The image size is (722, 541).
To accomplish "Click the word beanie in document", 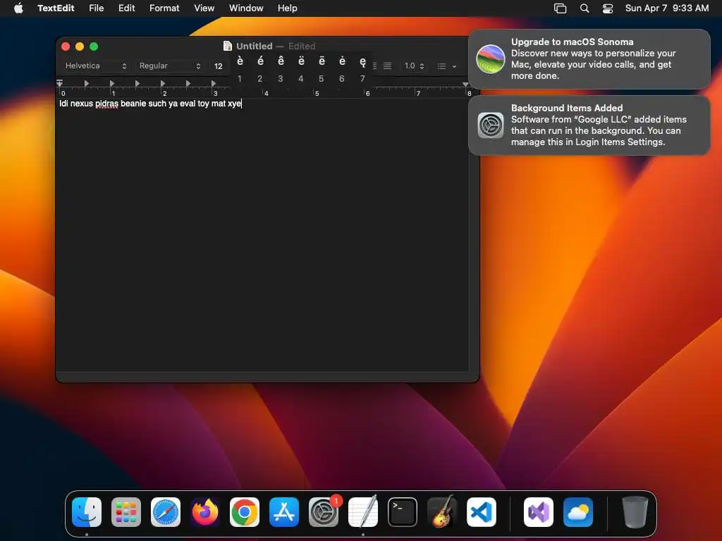I will [x=133, y=104].
